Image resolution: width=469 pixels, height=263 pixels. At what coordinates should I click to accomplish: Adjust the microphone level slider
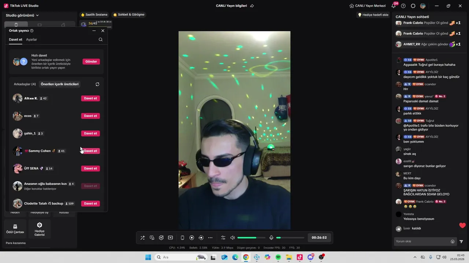click(x=289, y=238)
